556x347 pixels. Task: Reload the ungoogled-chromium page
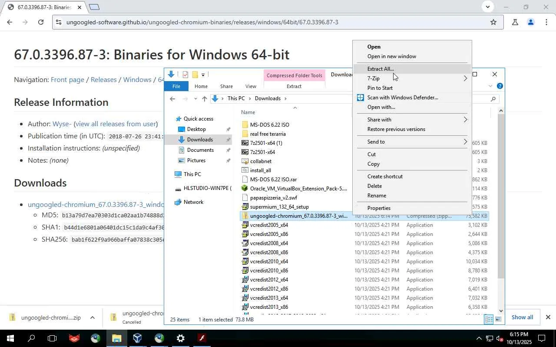(41, 22)
